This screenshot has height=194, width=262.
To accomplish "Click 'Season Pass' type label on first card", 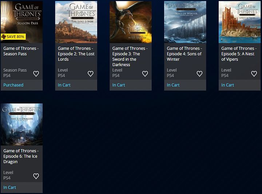I will 15,70.
